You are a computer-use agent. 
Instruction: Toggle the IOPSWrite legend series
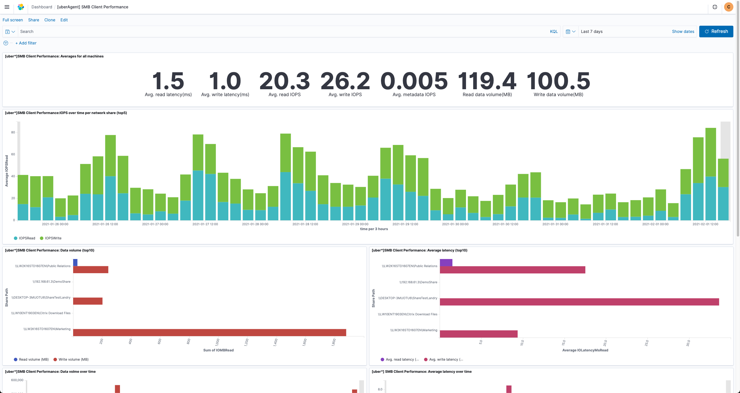(53, 238)
